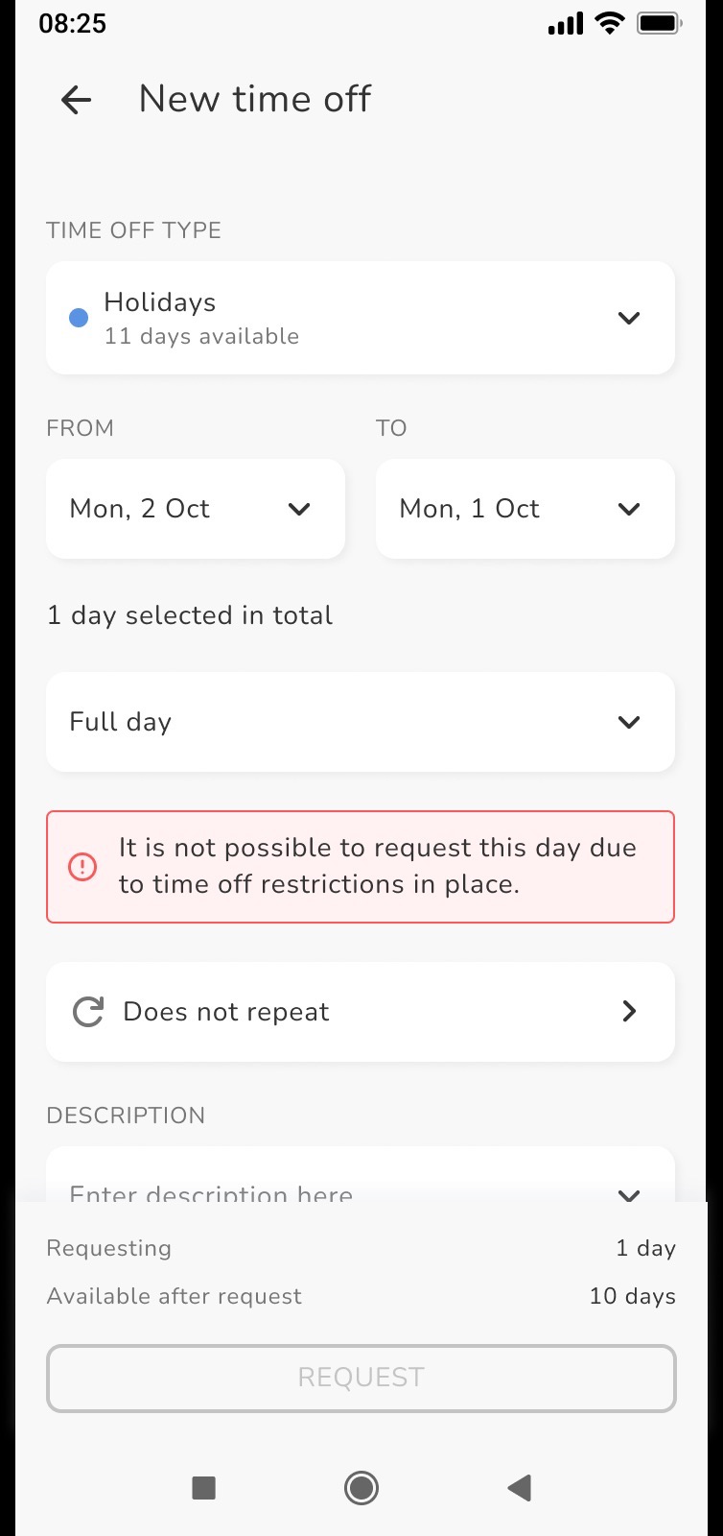Click the repeat circular arrow icon
Viewport: 723px width, 1536px height.
88,1012
